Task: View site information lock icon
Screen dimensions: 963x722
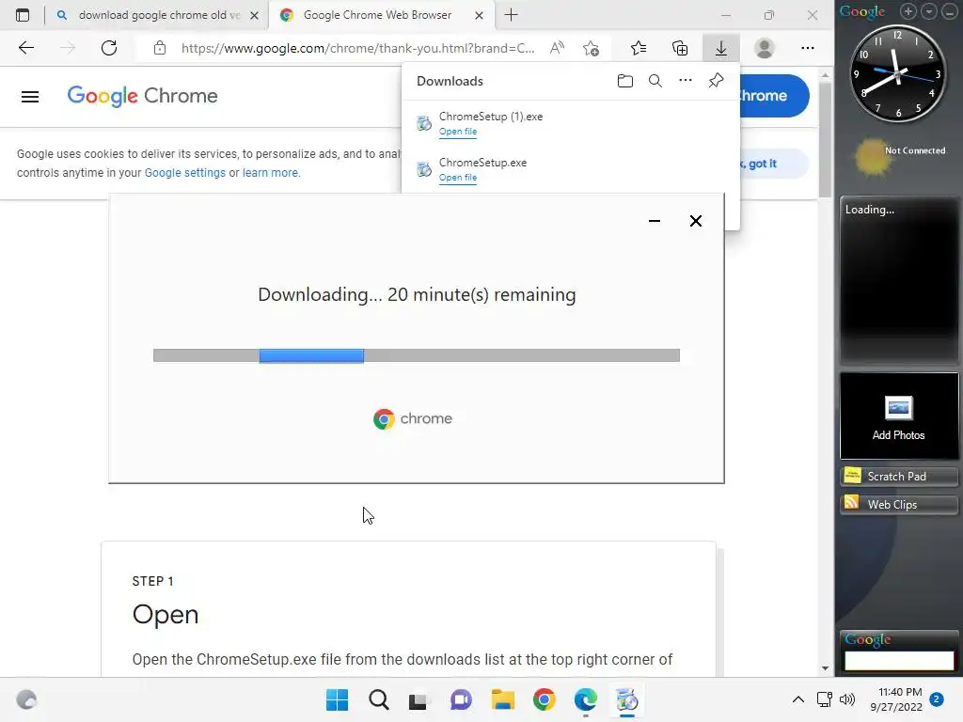Action: [160, 48]
